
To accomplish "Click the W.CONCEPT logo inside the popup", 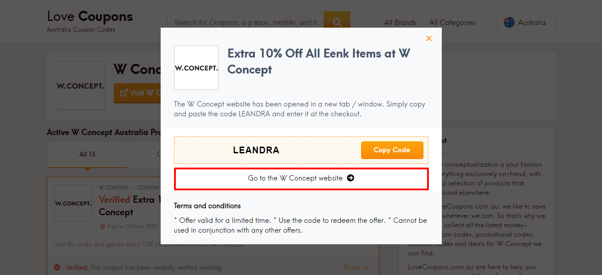I will (196, 67).
